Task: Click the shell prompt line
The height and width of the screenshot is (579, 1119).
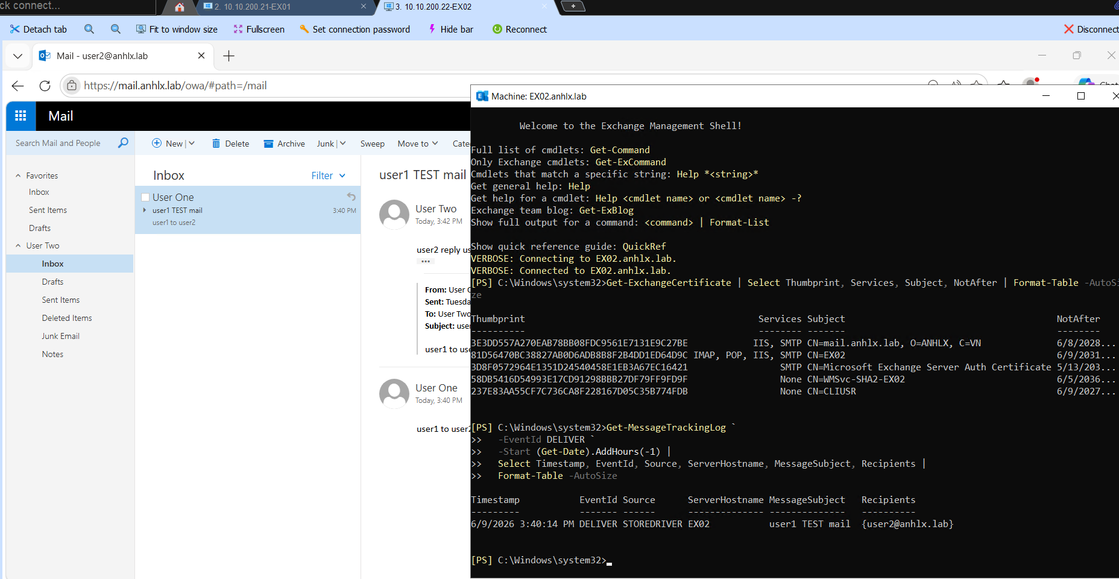Action: [x=541, y=560]
